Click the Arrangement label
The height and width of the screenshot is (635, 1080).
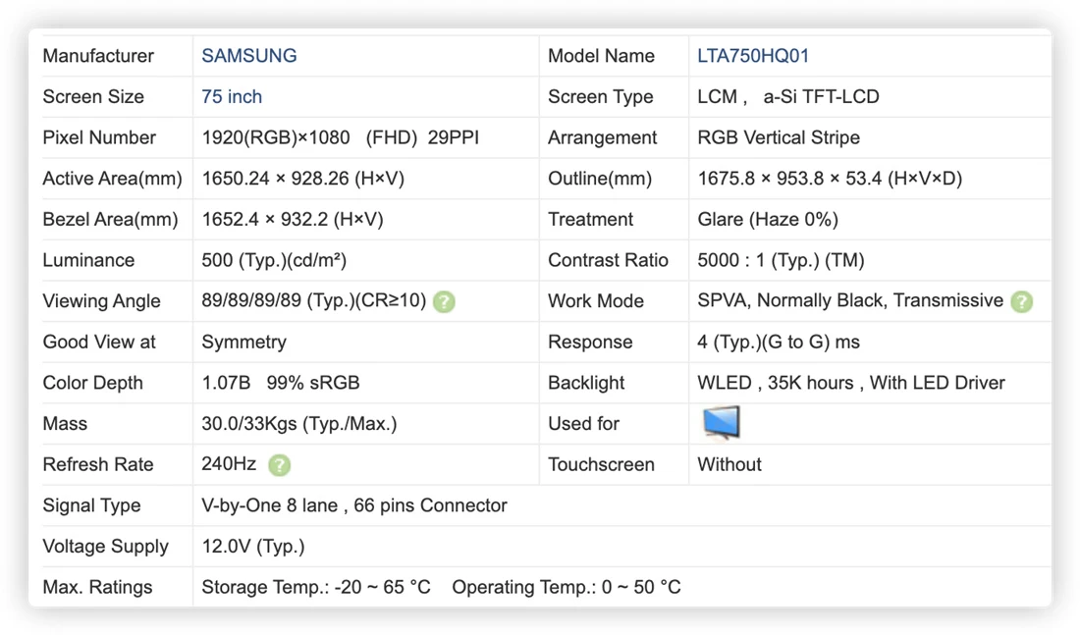pyautogui.click(x=603, y=137)
